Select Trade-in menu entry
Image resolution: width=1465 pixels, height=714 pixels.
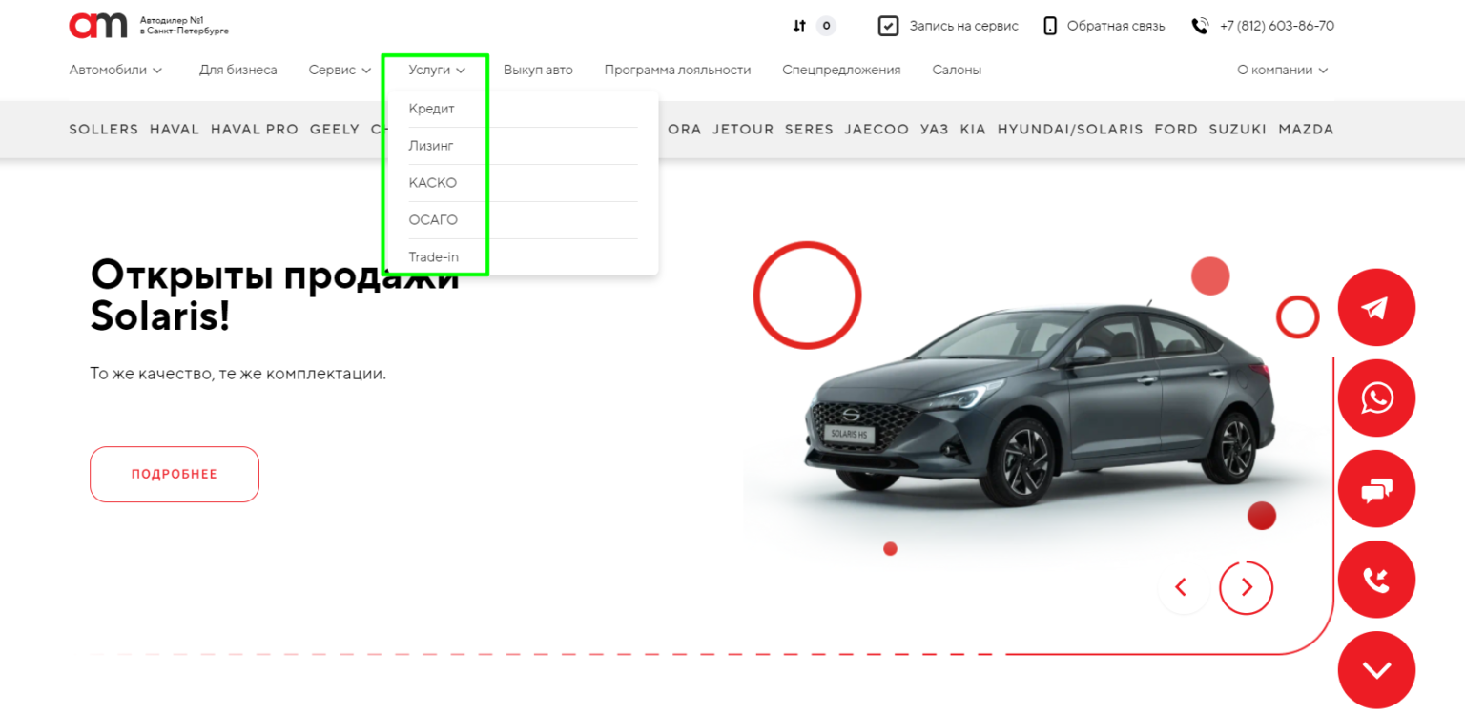tap(434, 257)
